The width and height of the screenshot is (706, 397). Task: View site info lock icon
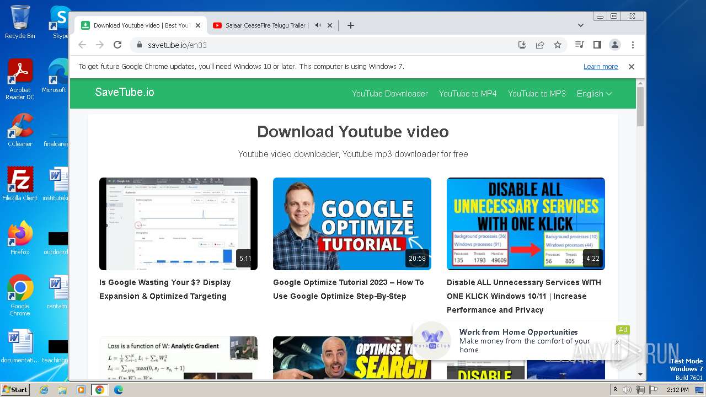[x=140, y=45]
